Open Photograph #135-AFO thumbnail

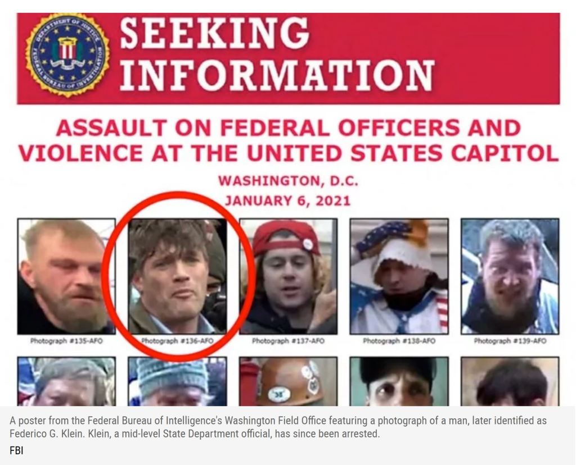[x=66, y=276]
